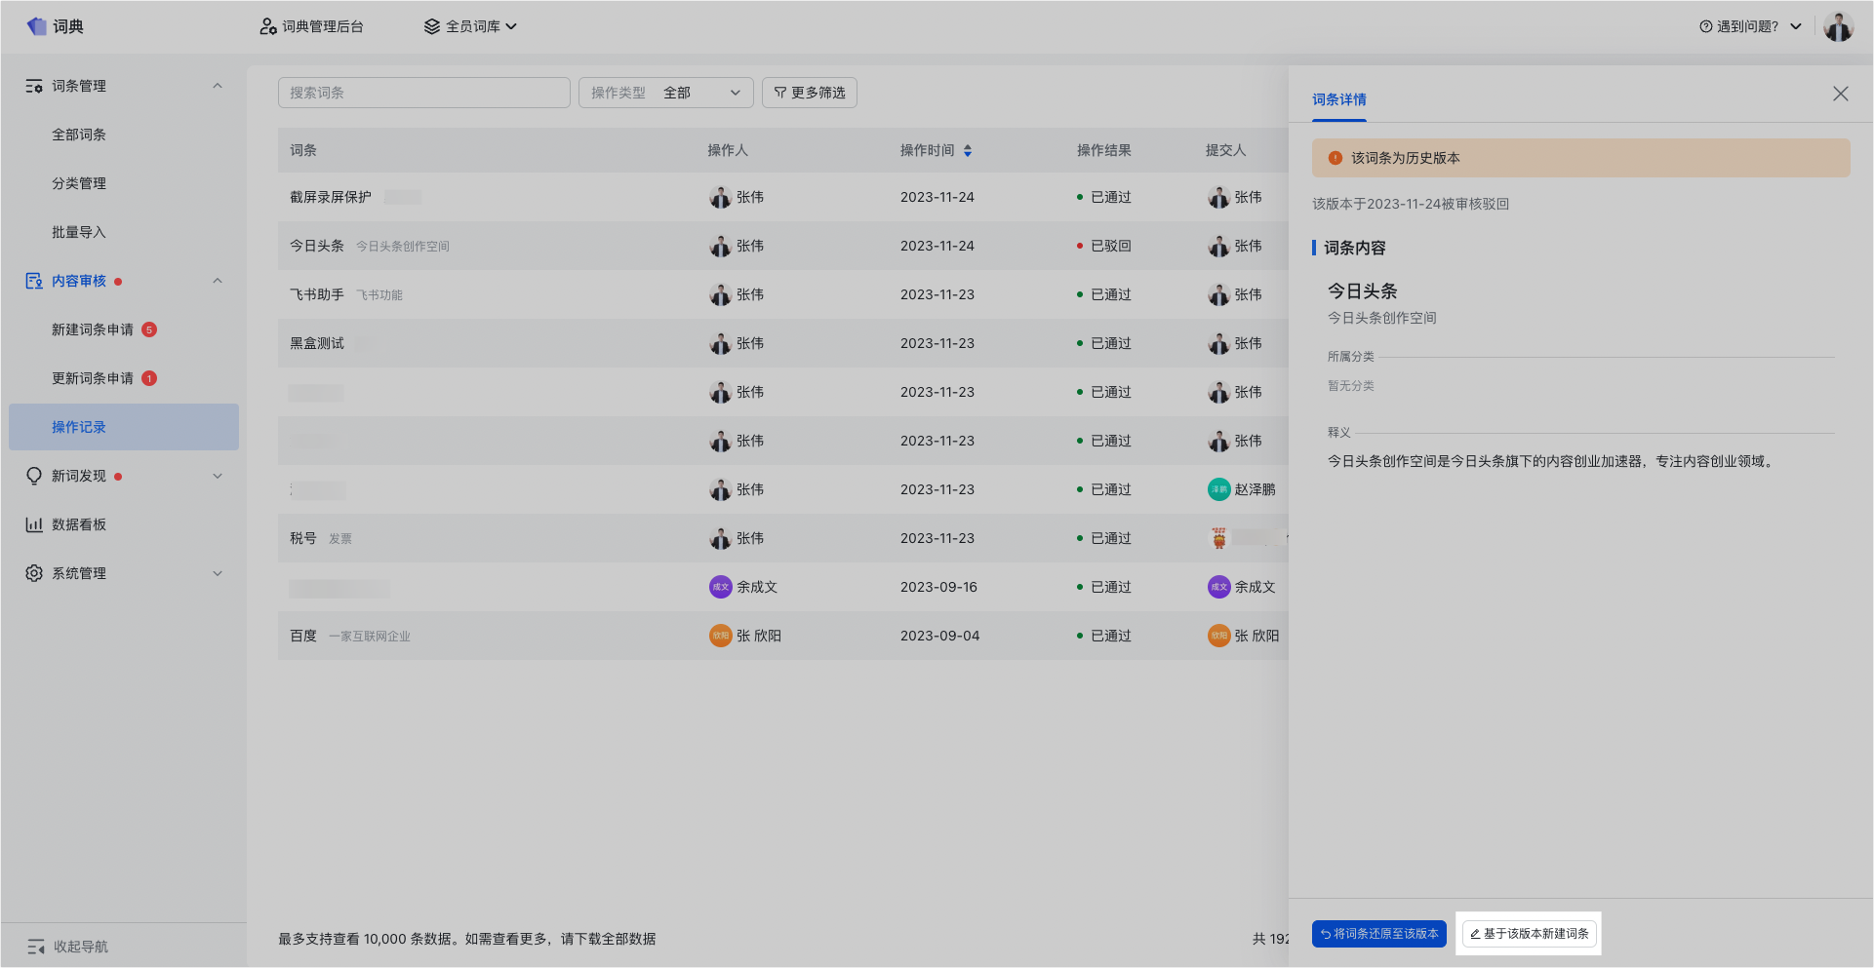Viewport: 1874px width, 968px height.
Task: Click 赵泽鹏 submitter avatar
Action: [x=1218, y=489]
